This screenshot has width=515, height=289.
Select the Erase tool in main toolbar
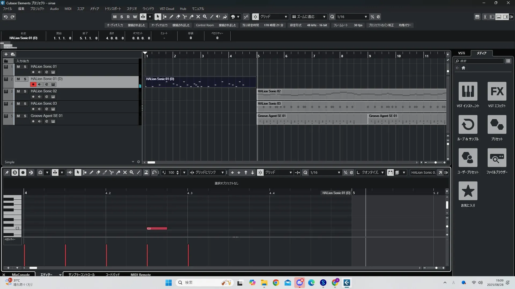coord(178,17)
